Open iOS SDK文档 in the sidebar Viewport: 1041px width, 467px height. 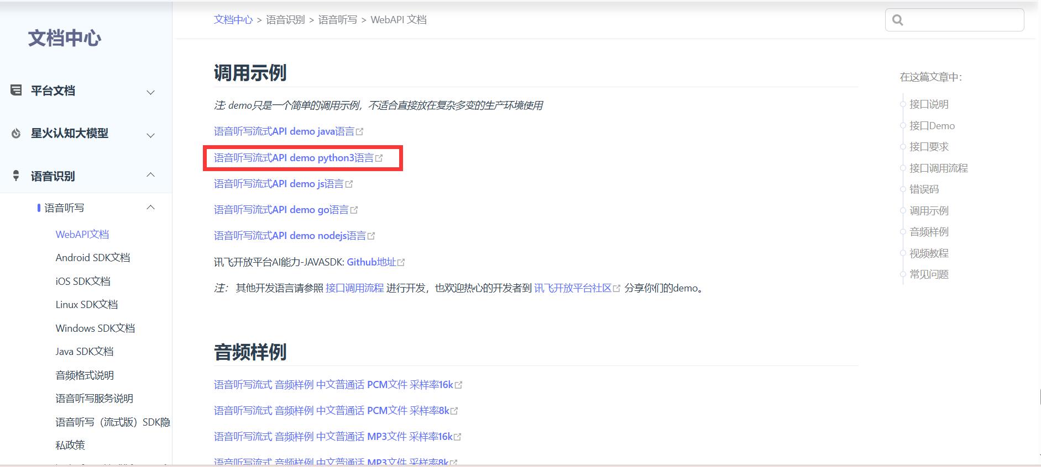(x=83, y=281)
